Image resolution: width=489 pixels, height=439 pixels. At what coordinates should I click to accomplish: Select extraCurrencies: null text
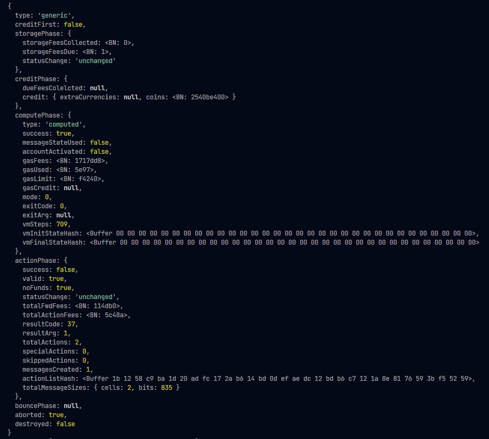pyautogui.click(x=99, y=97)
